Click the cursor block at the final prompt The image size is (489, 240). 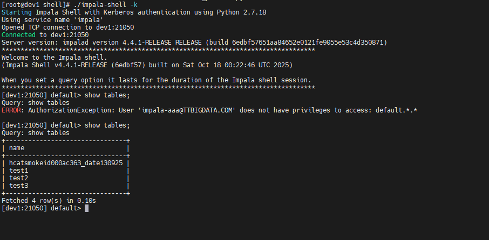point(87,208)
